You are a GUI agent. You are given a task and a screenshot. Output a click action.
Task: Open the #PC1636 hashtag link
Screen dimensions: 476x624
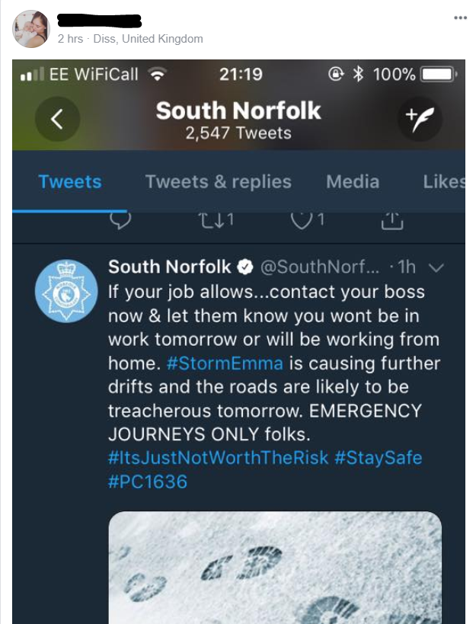point(148,482)
